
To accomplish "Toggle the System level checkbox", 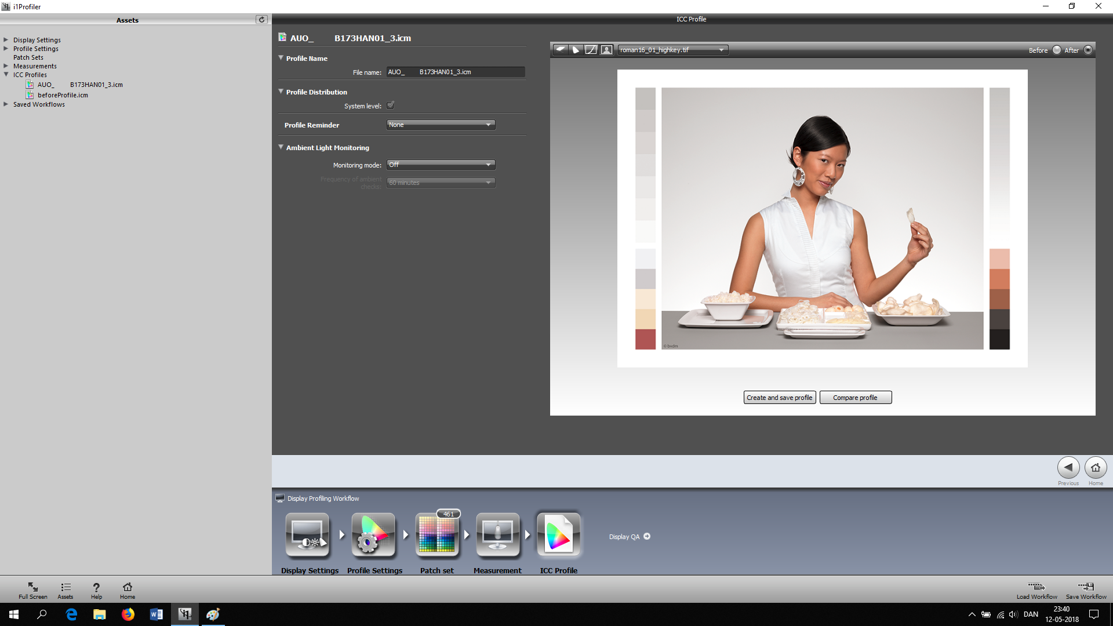I will tap(391, 105).
